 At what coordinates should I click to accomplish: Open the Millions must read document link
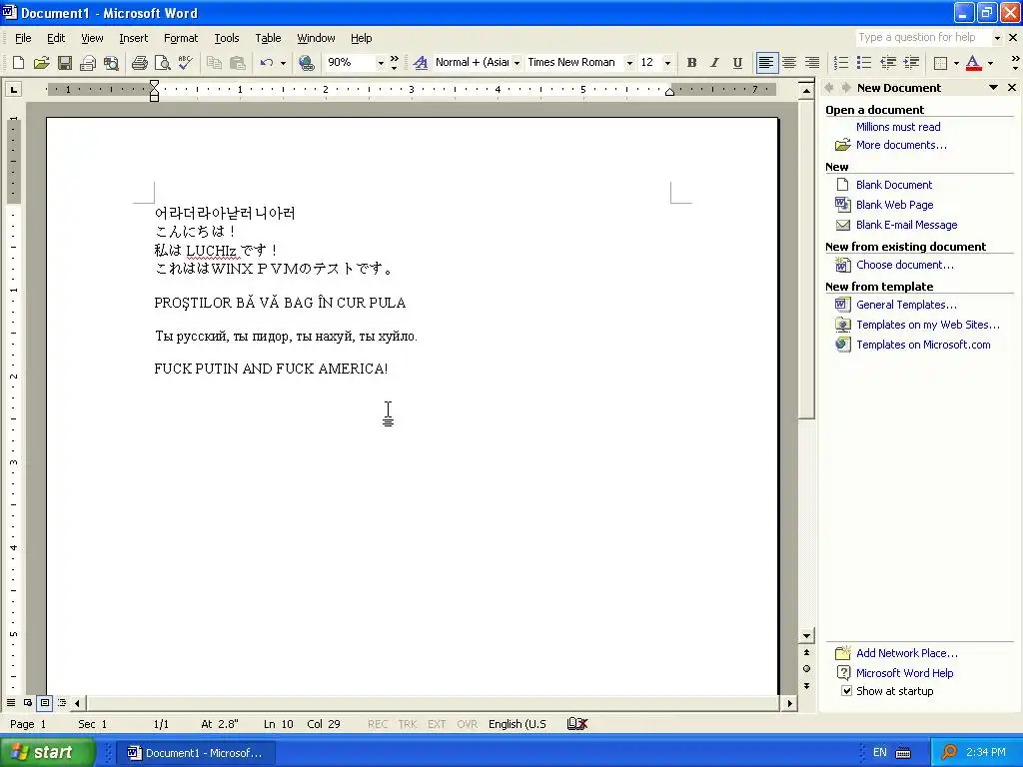898,127
